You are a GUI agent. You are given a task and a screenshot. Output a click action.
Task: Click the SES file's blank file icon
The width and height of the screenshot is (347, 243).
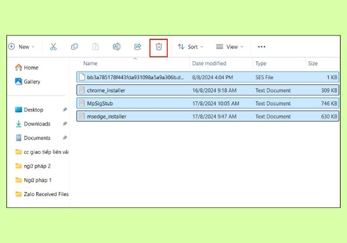coord(82,77)
